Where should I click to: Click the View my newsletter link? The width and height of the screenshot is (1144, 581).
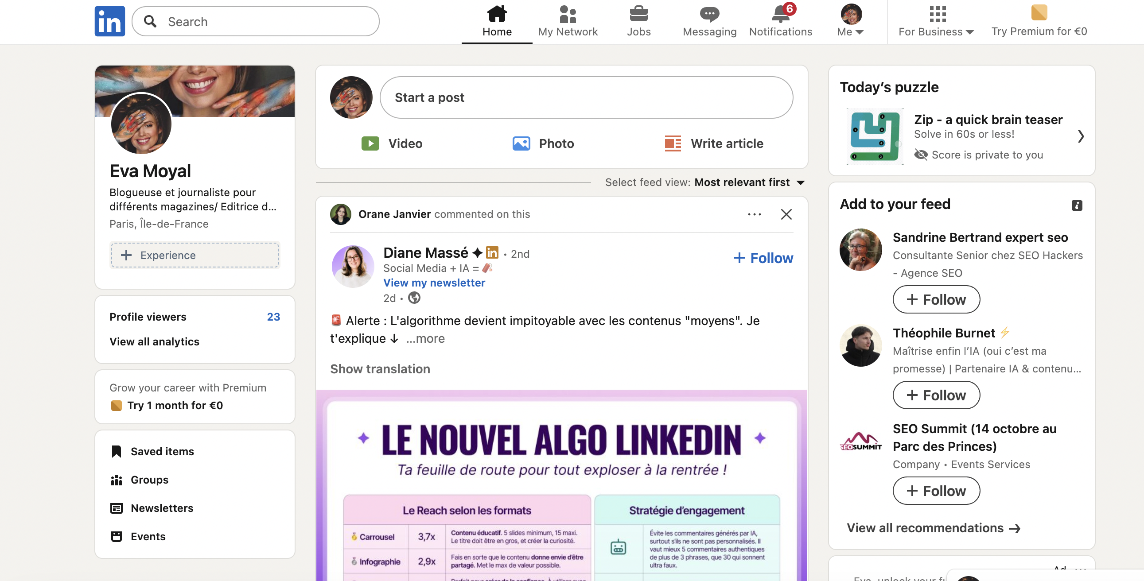pos(434,283)
